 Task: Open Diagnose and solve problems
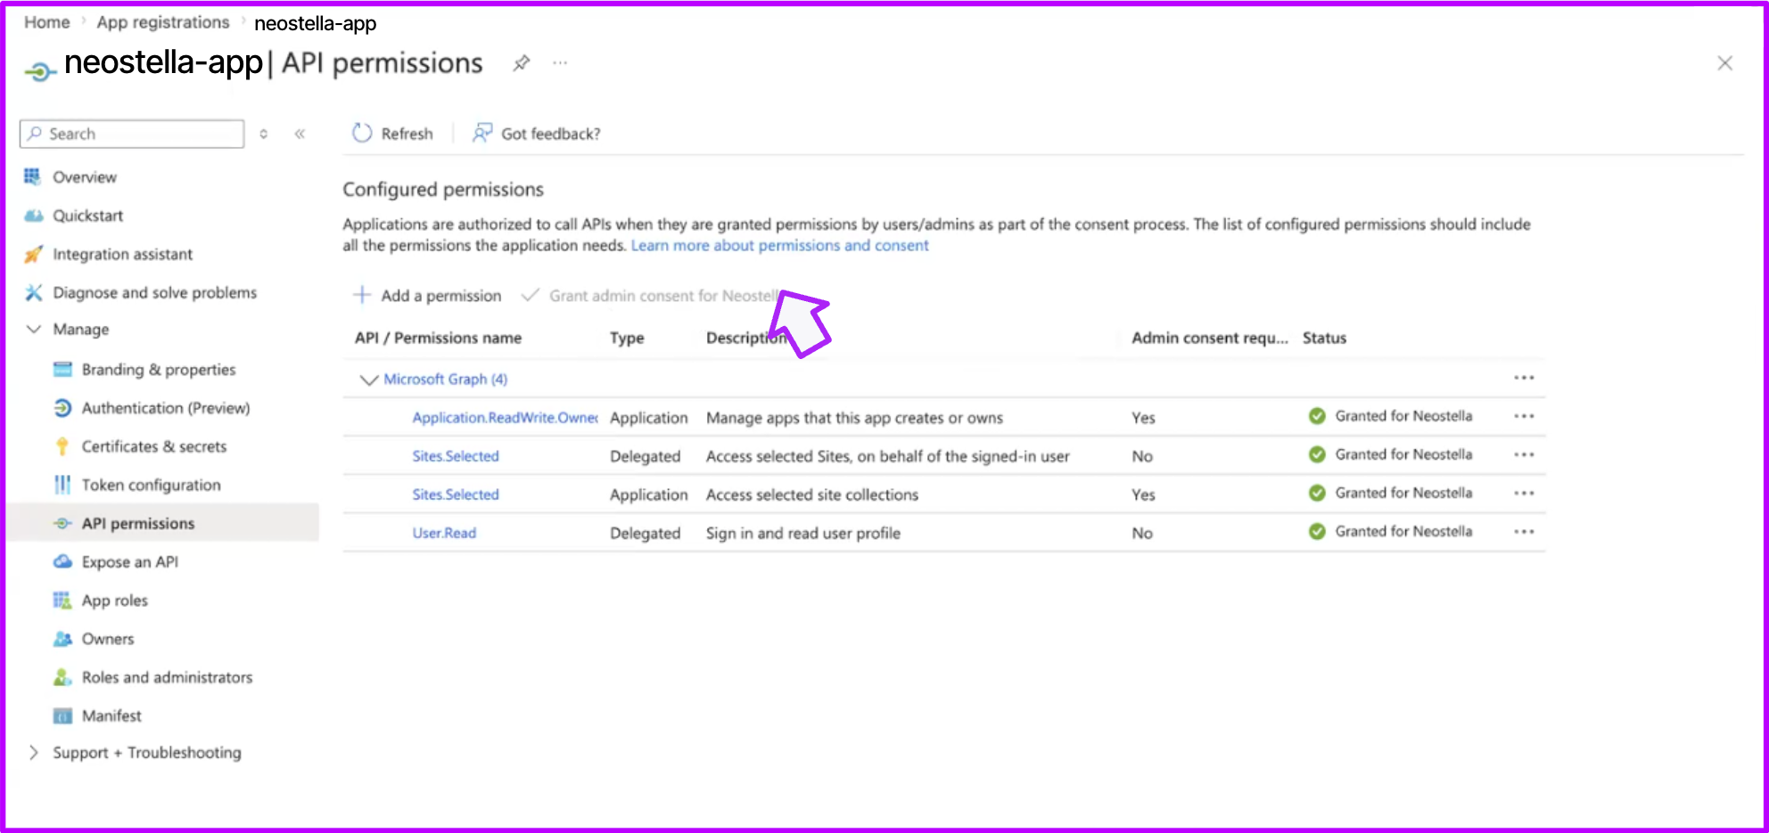pyautogui.click(x=154, y=292)
